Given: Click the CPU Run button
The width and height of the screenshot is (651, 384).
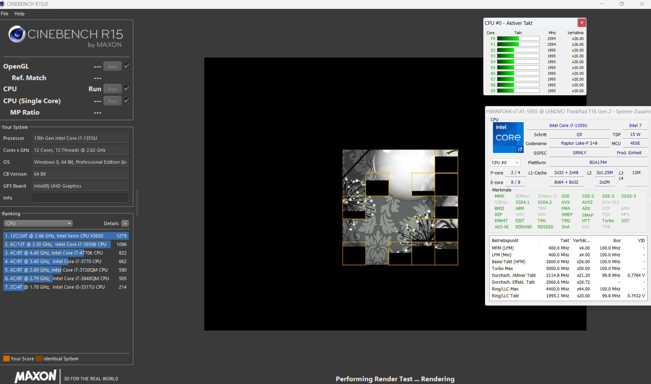Looking at the screenshot, I should pyautogui.click(x=112, y=89).
